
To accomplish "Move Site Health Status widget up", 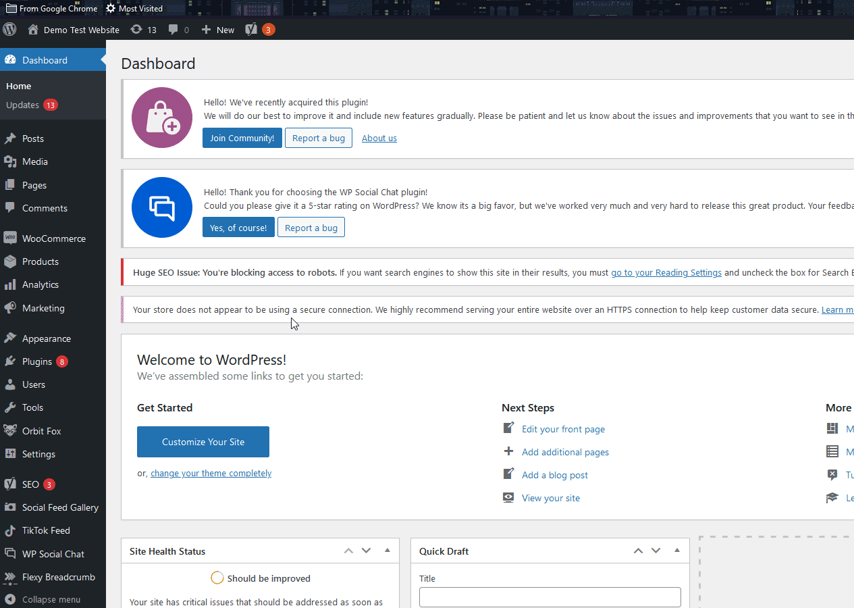I will point(348,551).
